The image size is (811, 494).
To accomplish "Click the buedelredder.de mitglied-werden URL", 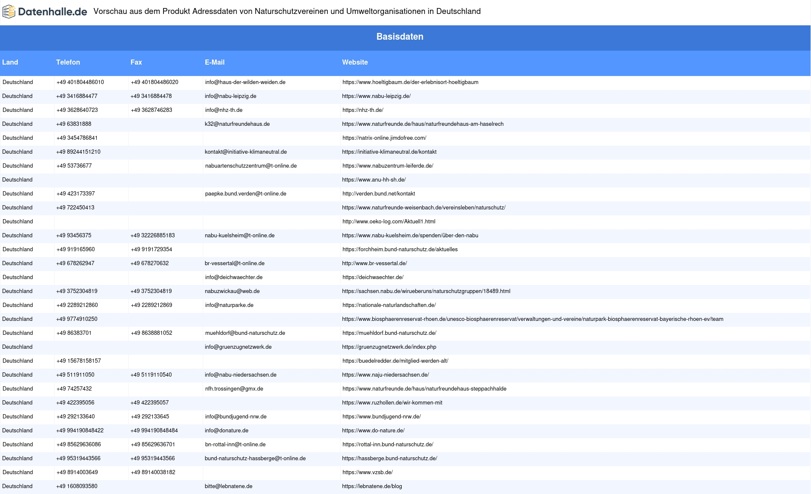I will (x=395, y=361).
